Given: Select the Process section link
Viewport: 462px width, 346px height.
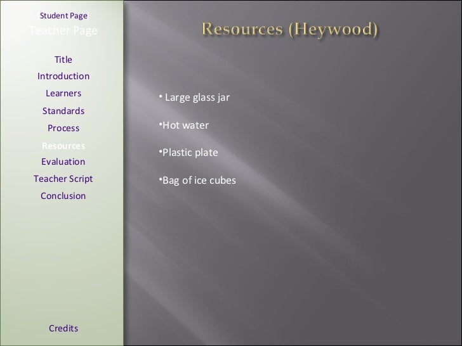Looking at the screenshot, I should (x=63, y=128).
